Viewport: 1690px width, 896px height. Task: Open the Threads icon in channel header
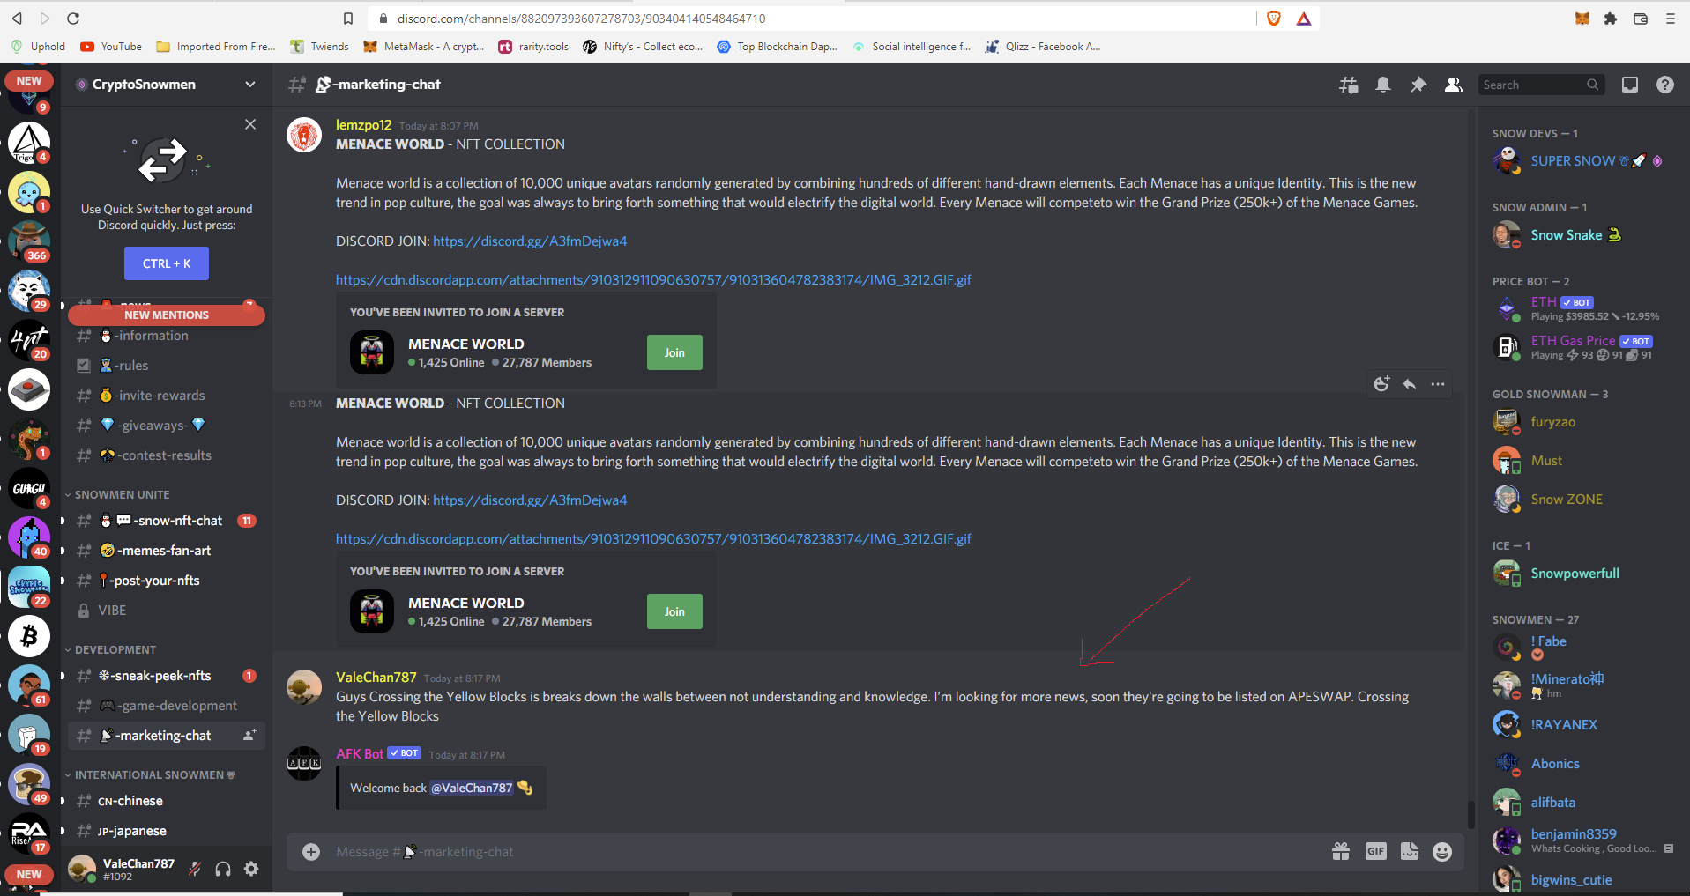click(x=1348, y=85)
